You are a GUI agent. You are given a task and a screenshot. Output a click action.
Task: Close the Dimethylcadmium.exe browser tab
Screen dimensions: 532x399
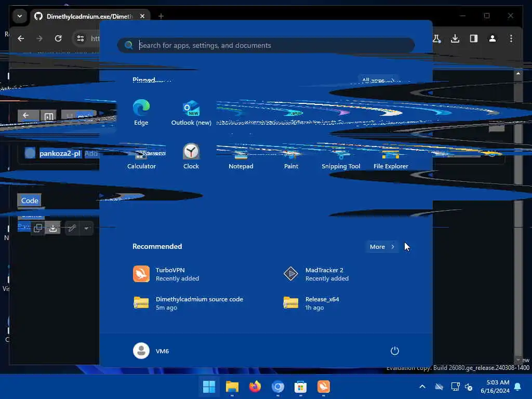[142, 16]
